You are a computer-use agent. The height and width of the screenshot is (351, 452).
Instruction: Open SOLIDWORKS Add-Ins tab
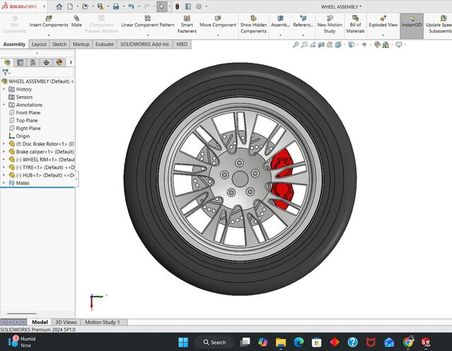[145, 44]
